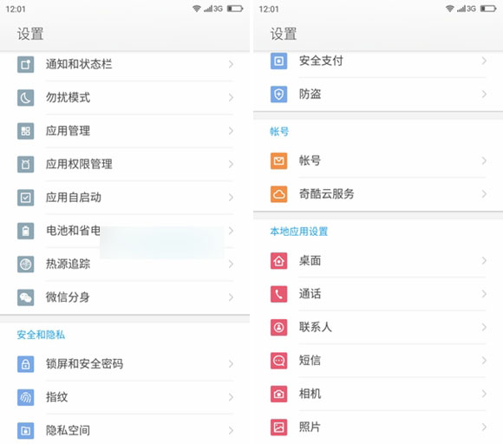Select the 指纹 label
The image size is (503, 444).
coord(56,397)
